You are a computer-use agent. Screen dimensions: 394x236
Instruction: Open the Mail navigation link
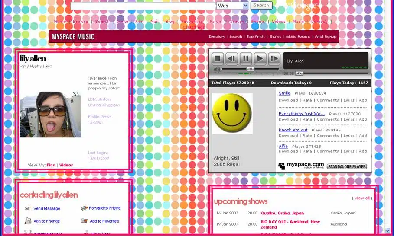154,22
